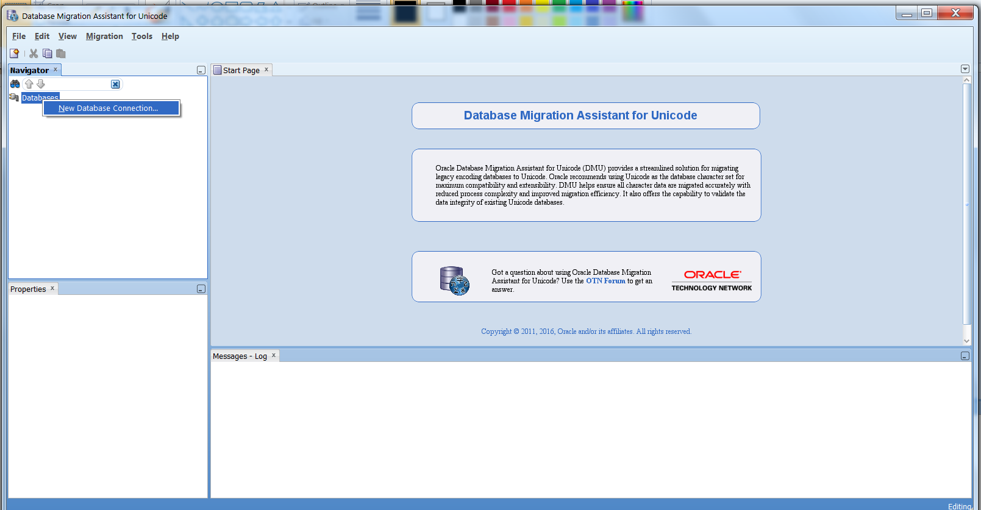
Task: Click the Copy toolbar icon
Action: click(47, 54)
